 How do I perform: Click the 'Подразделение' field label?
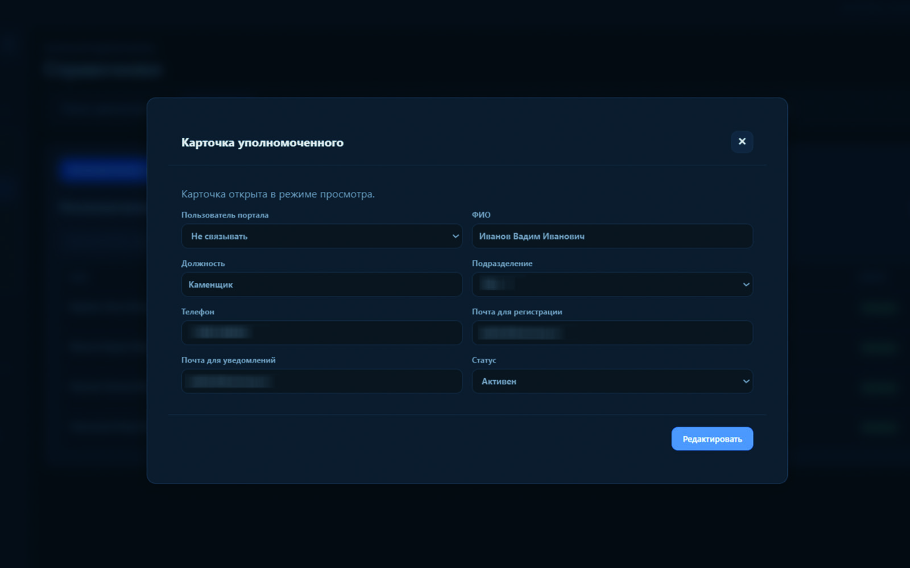[502, 264]
